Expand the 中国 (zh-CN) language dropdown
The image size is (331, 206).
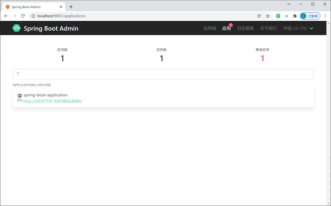pyautogui.click(x=298, y=28)
